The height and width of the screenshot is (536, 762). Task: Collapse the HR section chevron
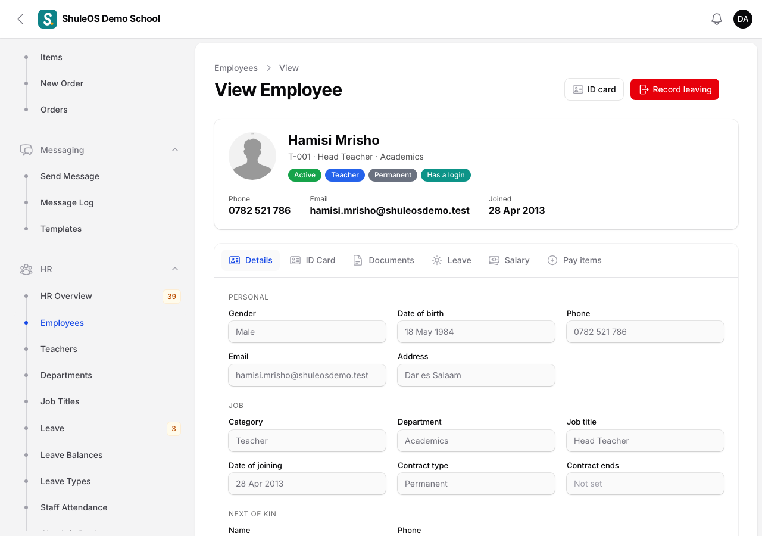point(175,269)
